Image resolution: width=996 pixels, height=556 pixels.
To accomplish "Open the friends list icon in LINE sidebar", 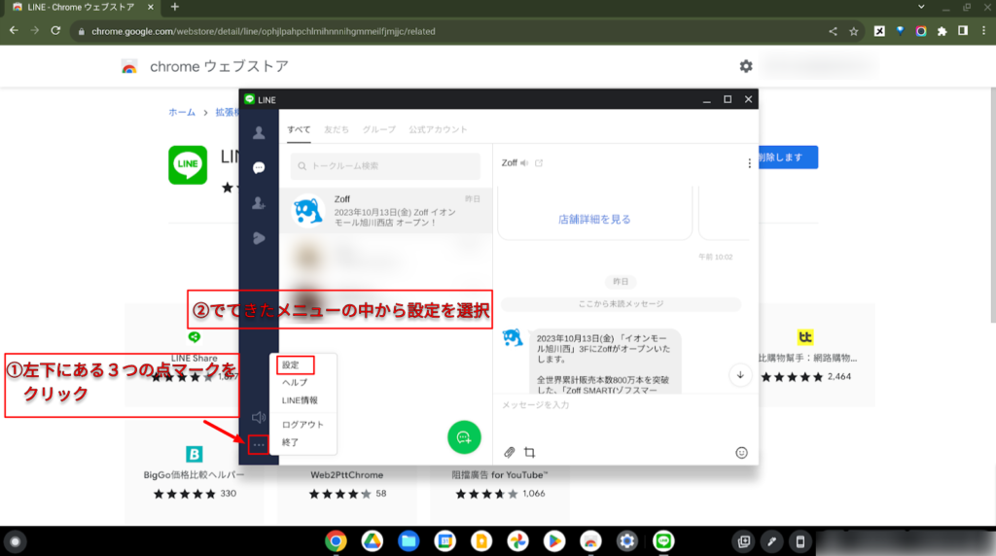I will click(259, 133).
